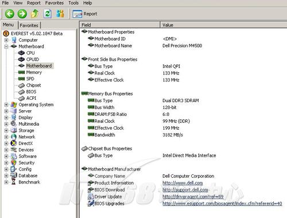The image size is (287, 218).
Task: Select EVEREST v5.02.1847 Beta root node
Action: tap(37, 33)
